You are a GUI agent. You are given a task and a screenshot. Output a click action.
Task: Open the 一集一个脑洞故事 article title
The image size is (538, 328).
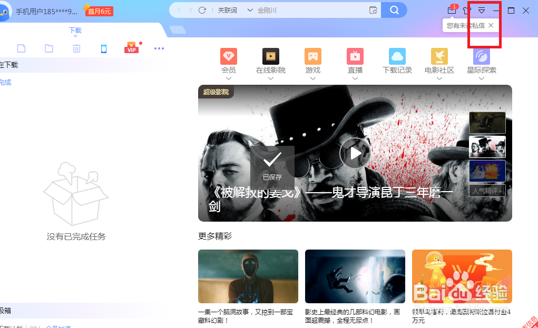click(246, 316)
